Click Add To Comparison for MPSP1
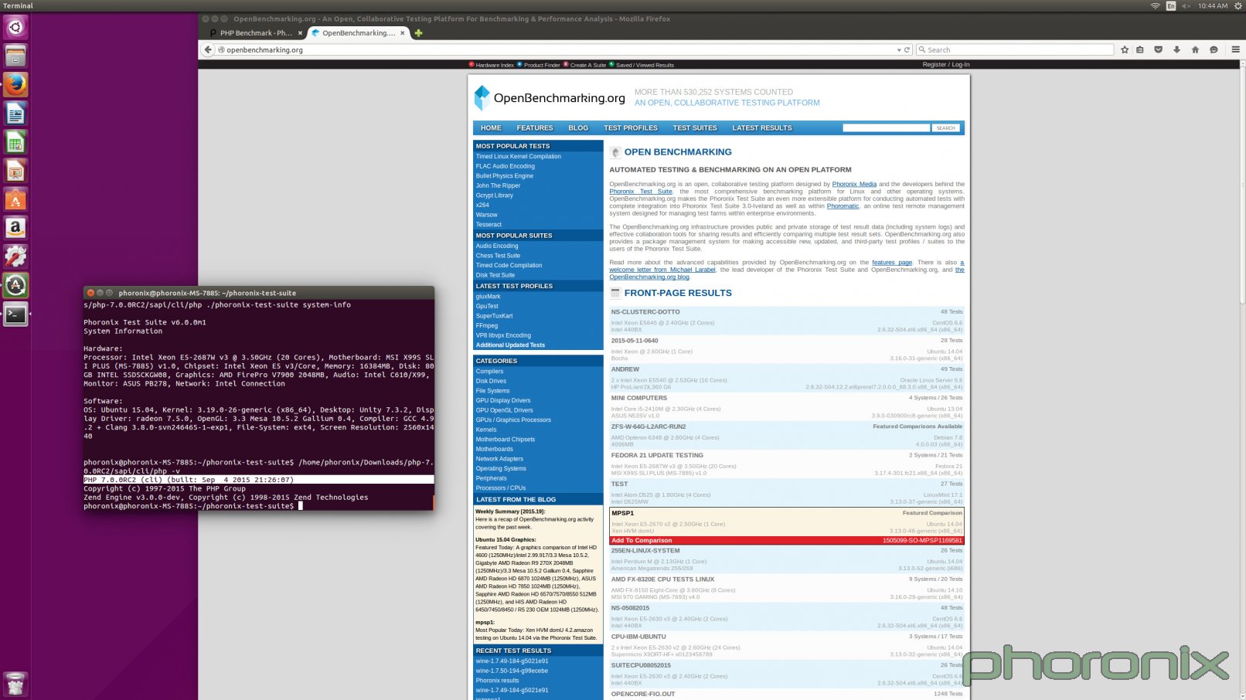1246x700 pixels. click(x=642, y=540)
